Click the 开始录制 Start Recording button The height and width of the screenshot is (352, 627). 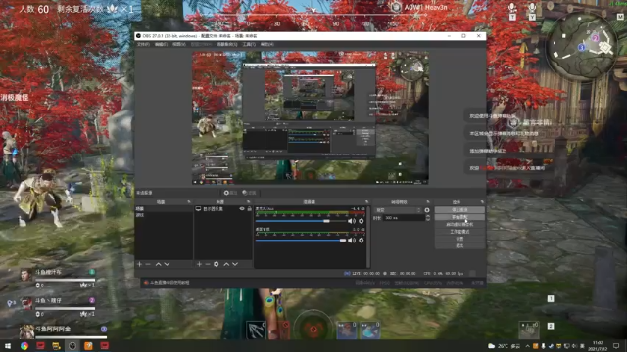point(459,217)
